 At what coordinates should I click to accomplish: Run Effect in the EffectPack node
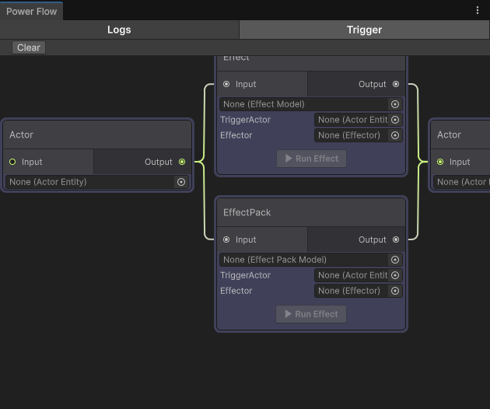311,314
